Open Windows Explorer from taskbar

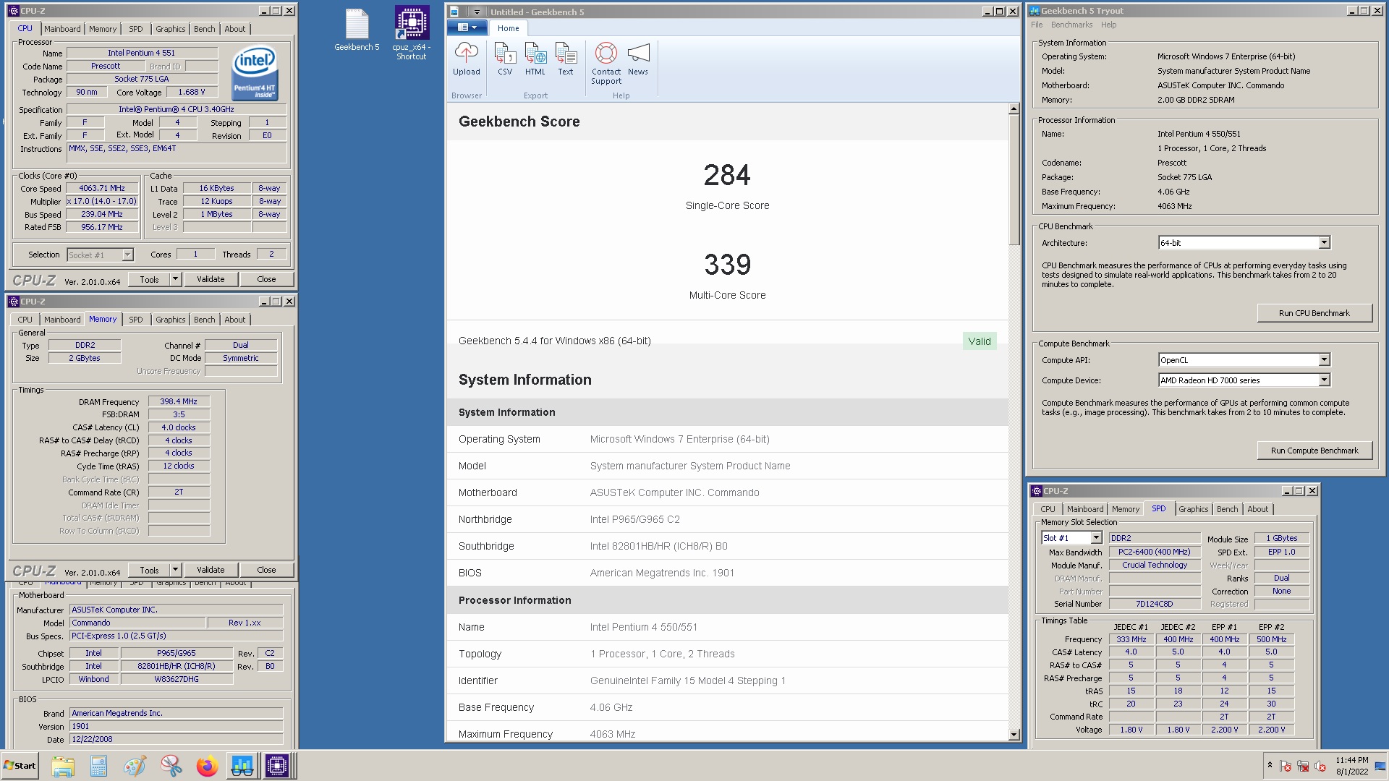63,766
